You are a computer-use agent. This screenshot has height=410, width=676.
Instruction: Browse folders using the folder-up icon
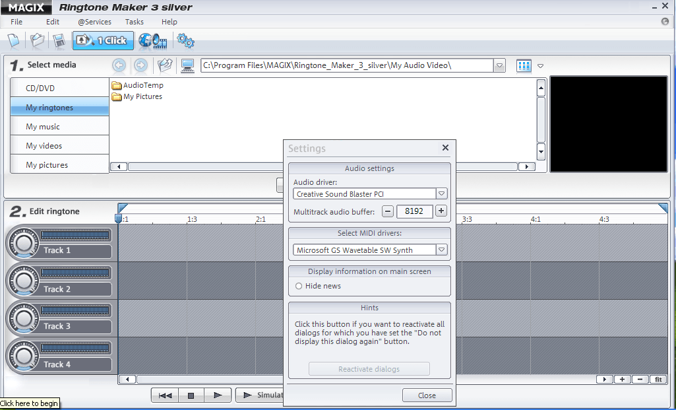point(164,65)
